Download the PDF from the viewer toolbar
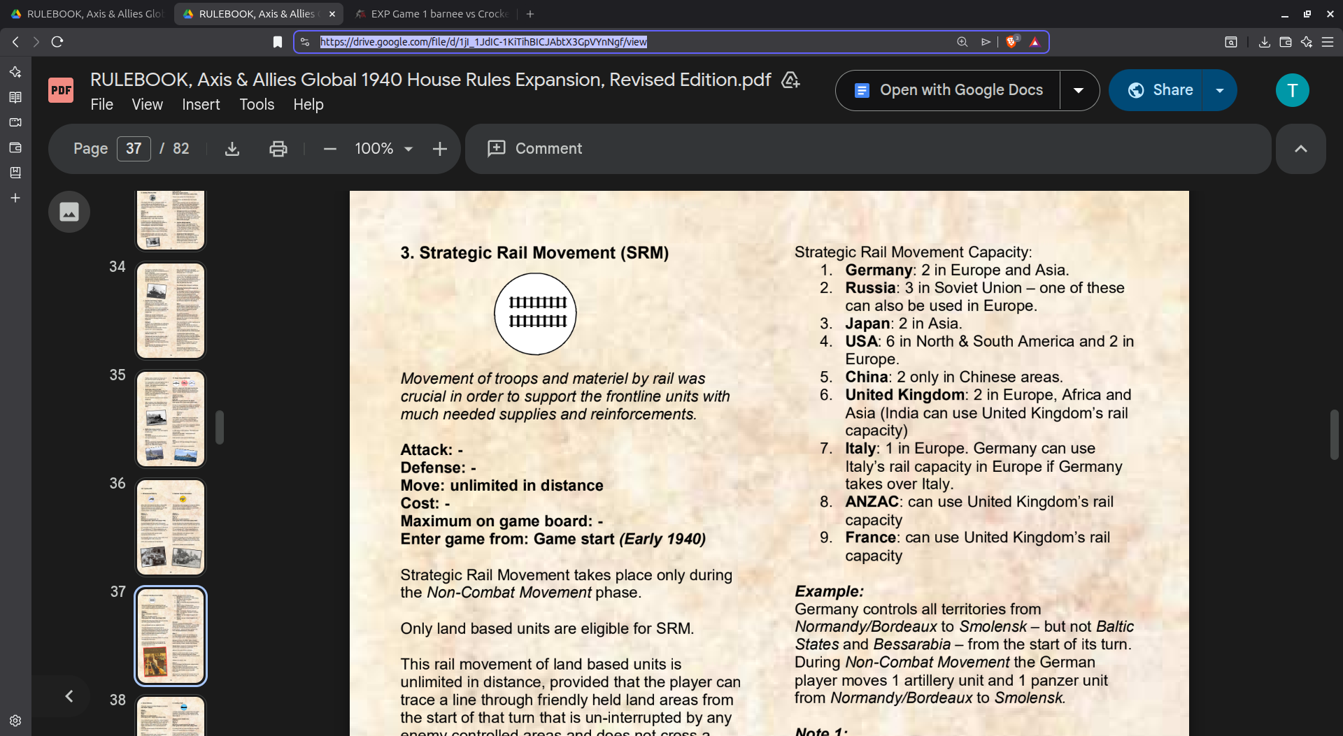 232,148
